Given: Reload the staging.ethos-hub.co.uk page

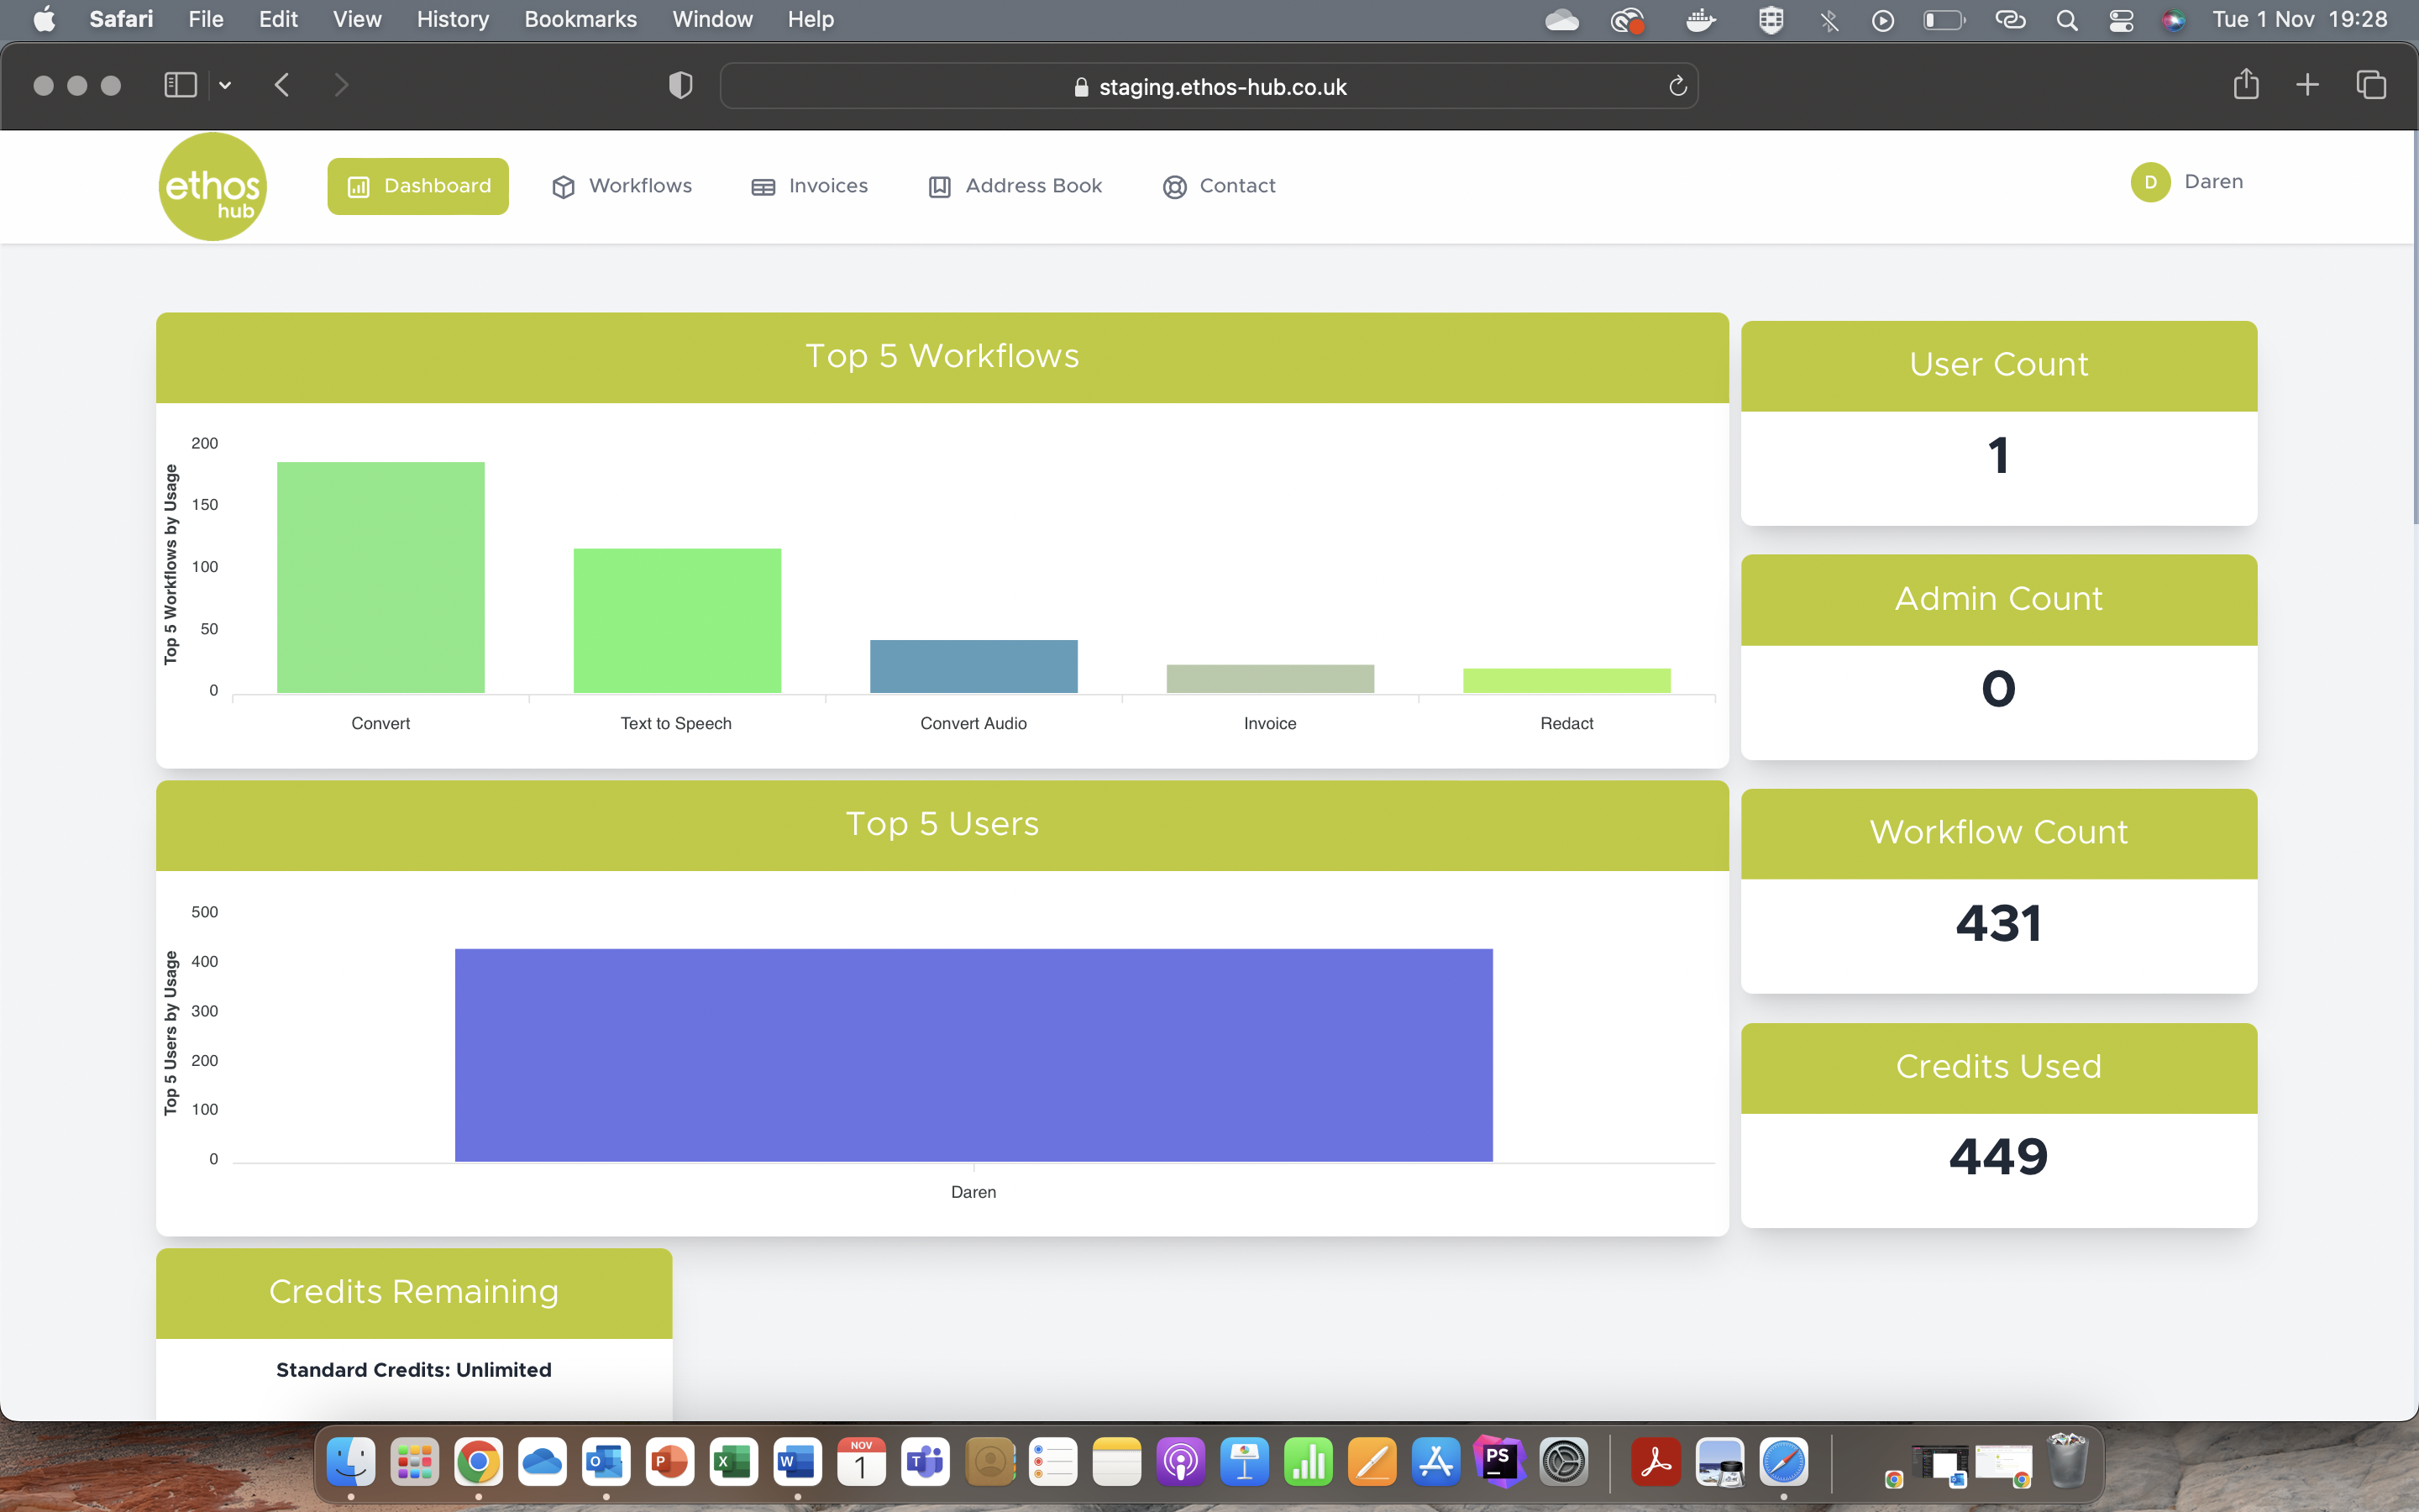Looking at the screenshot, I should (1677, 85).
